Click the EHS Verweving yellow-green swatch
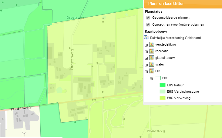 [x=162, y=98]
